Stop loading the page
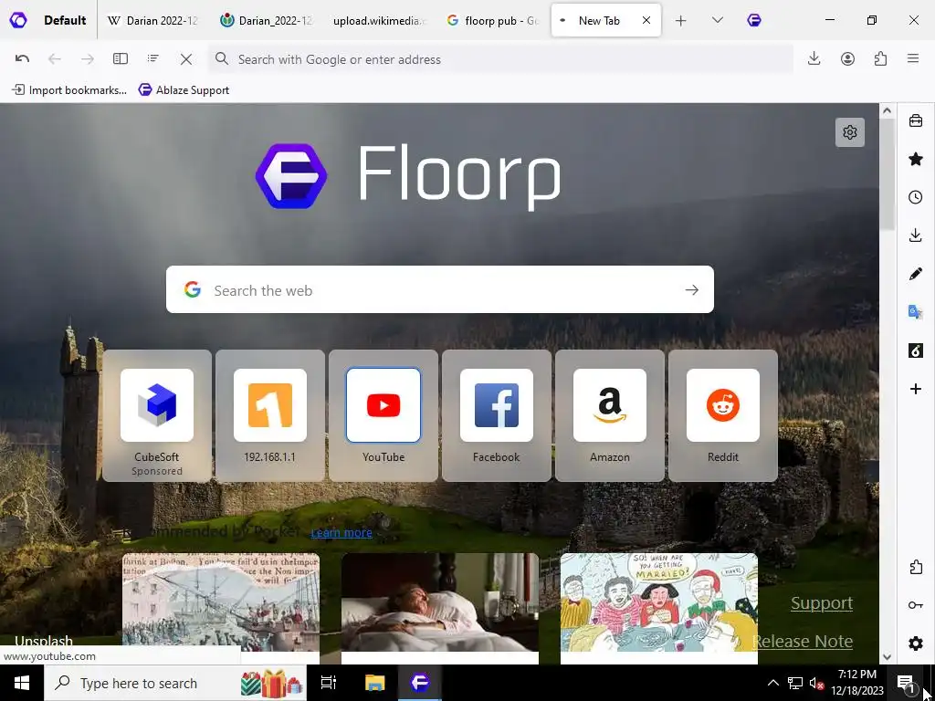 (x=186, y=58)
